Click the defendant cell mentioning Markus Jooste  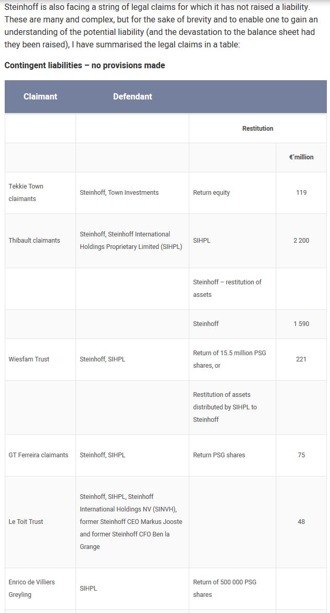[x=131, y=522]
